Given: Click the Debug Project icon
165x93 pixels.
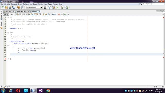Looking at the screenshot, I should [x=62, y=7].
